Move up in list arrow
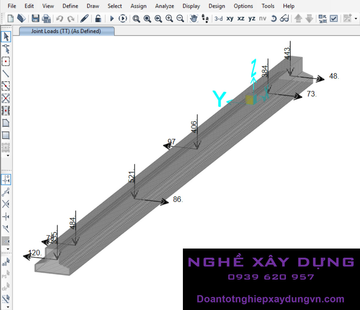The image size is (360, 310). (298, 18)
